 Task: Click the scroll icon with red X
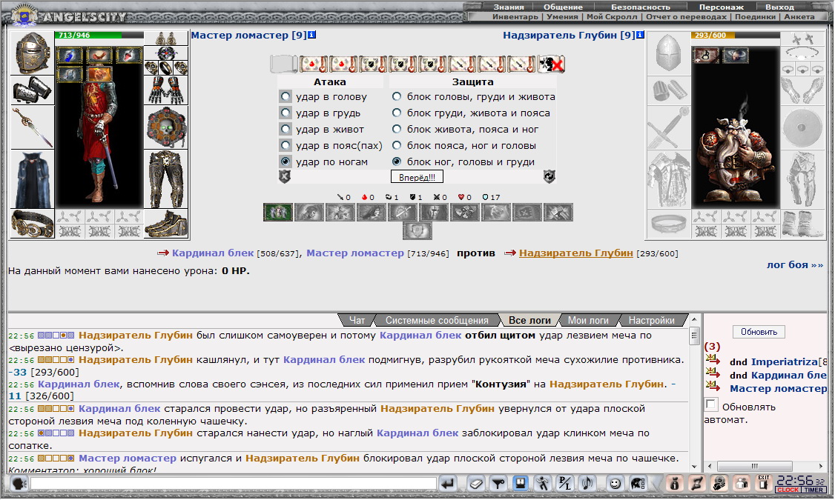point(551,64)
